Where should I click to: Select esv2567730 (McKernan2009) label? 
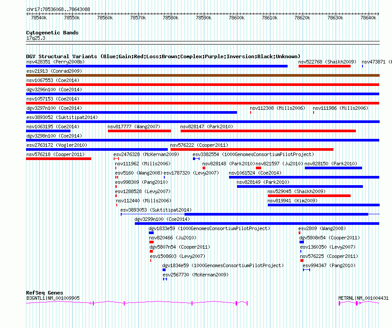click(x=196, y=275)
